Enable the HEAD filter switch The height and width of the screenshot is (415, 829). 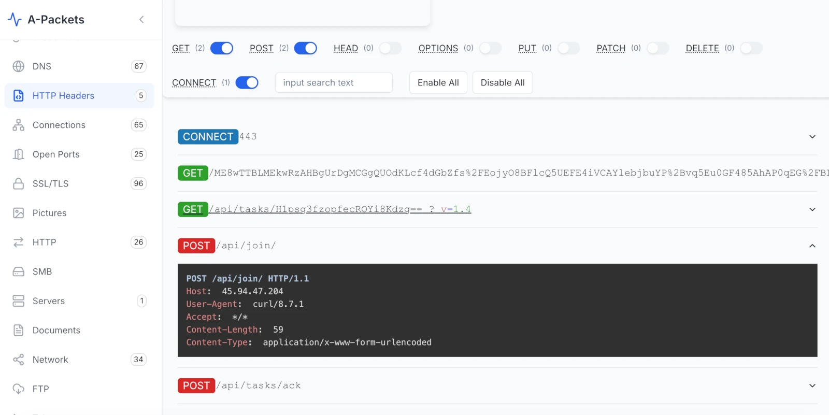[x=390, y=48]
